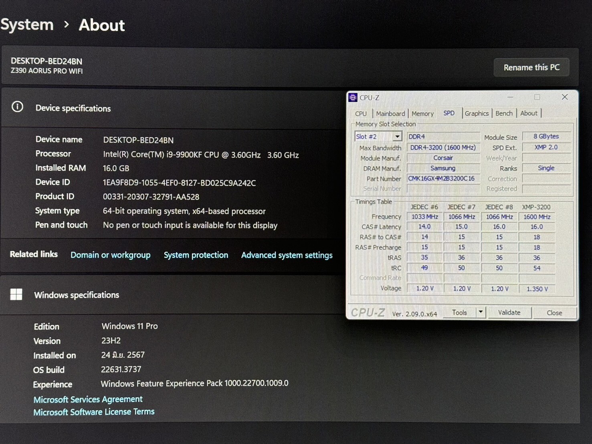Open the Domain or workgroup link
Image resolution: width=592 pixels, height=444 pixels.
point(110,255)
